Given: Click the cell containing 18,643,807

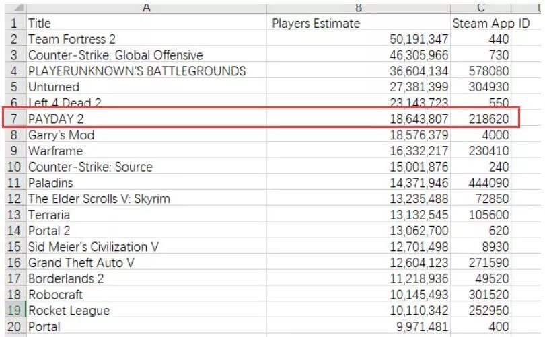Looking at the screenshot, I should pyautogui.click(x=359, y=119).
